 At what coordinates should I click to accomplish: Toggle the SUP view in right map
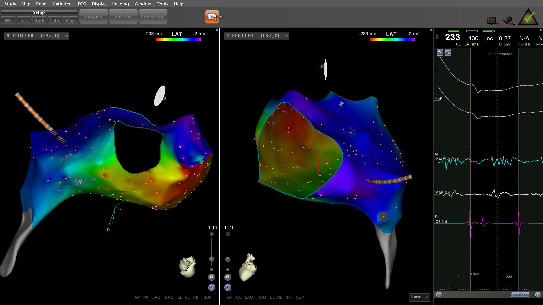[300, 297]
